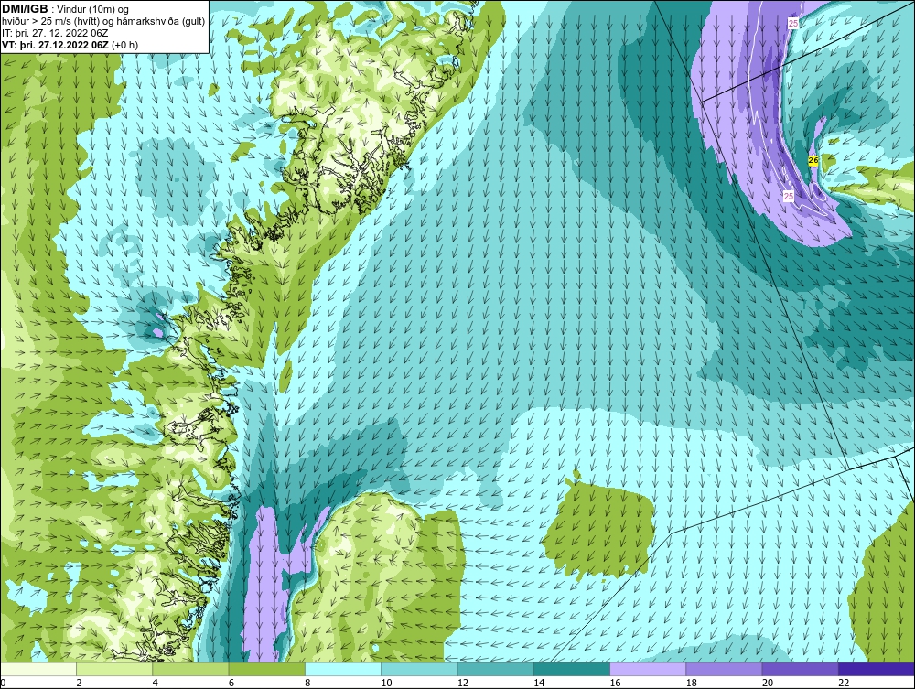Click the 12–14 m/s teal legend swatch

point(495,669)
